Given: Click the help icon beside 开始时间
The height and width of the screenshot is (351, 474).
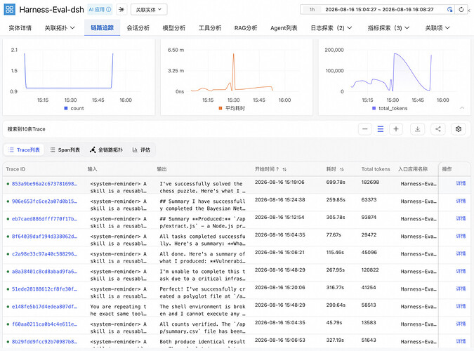Looking at the screenshot, I should [277, 169].
